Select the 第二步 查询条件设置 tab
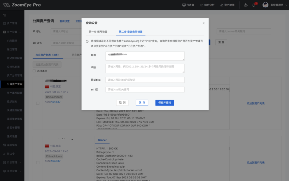Viewport: 289px width, 181px height. click(131, 32)
